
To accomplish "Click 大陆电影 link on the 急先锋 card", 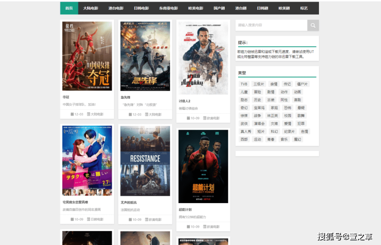I will pos(155,114).
